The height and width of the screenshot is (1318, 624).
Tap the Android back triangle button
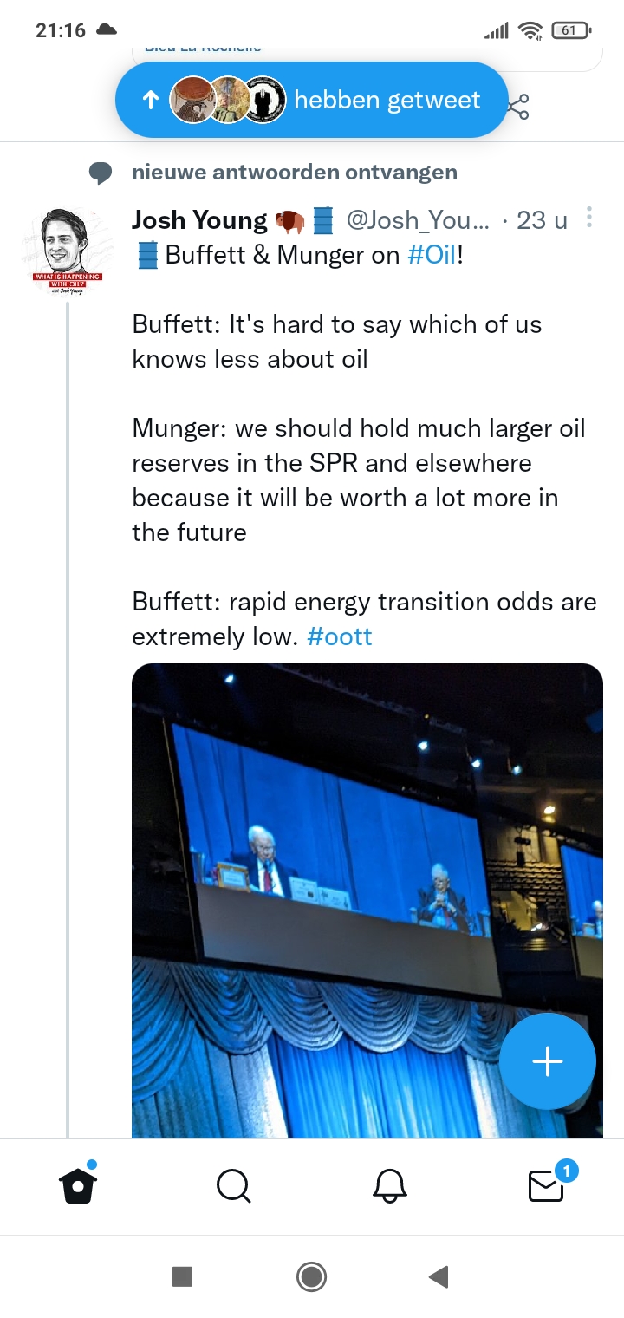coord(439,1276)
